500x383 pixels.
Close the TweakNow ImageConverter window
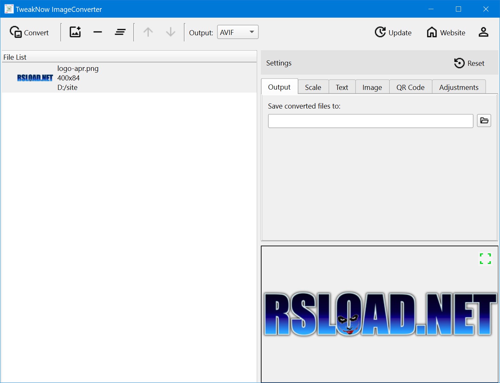[x=486, y=9]
